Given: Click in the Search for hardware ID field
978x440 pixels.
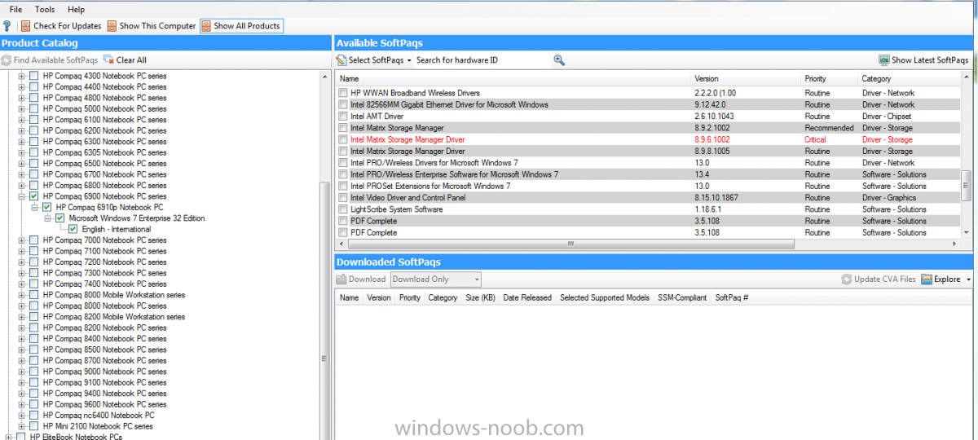Looking at the screenshot, I should [x=482, y=60].
